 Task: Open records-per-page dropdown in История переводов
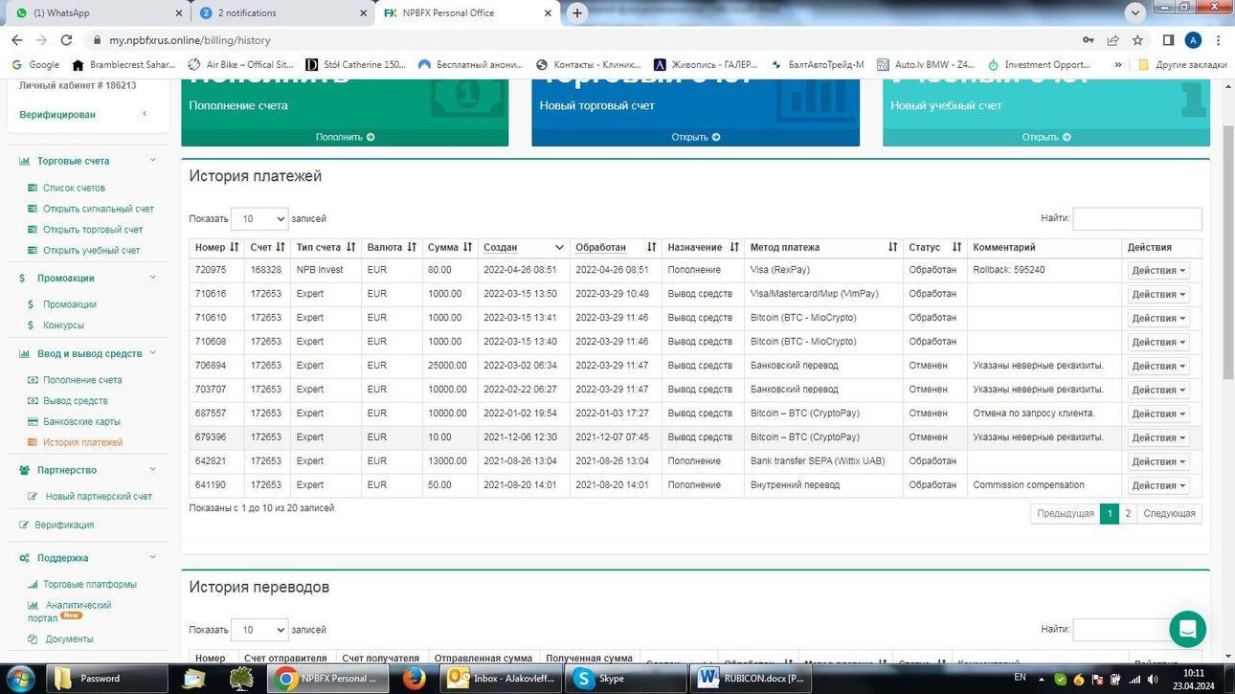tap(259, 630)
